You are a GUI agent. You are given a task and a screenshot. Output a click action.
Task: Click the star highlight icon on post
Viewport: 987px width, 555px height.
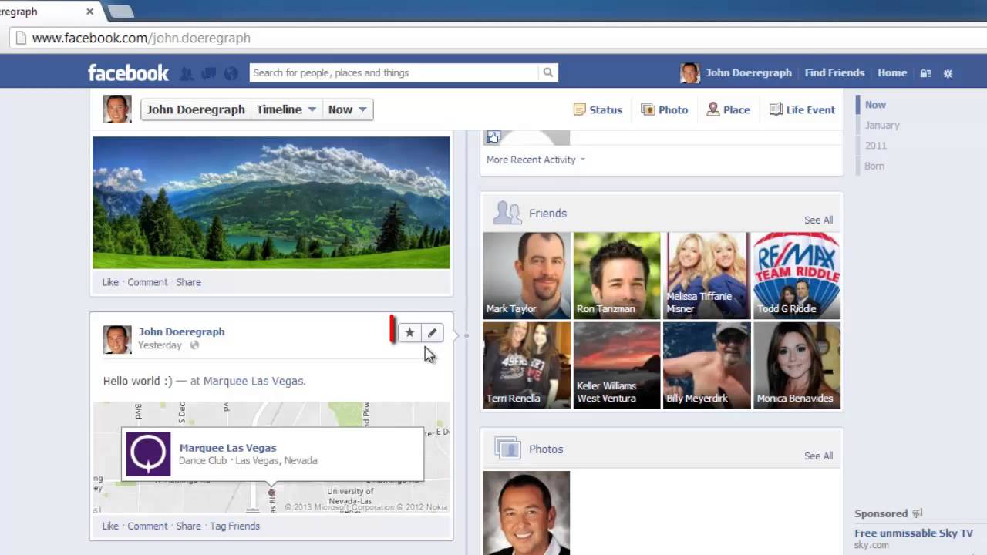409,332
